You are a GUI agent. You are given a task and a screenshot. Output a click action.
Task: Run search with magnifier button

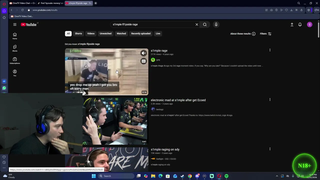click(205, 24)
